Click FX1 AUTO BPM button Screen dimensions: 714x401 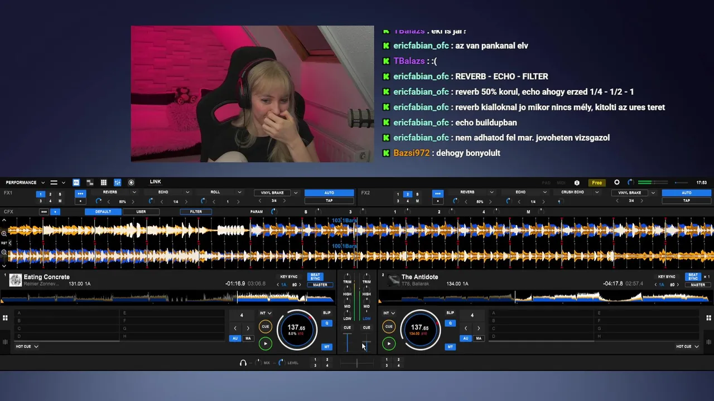[329, 193]
